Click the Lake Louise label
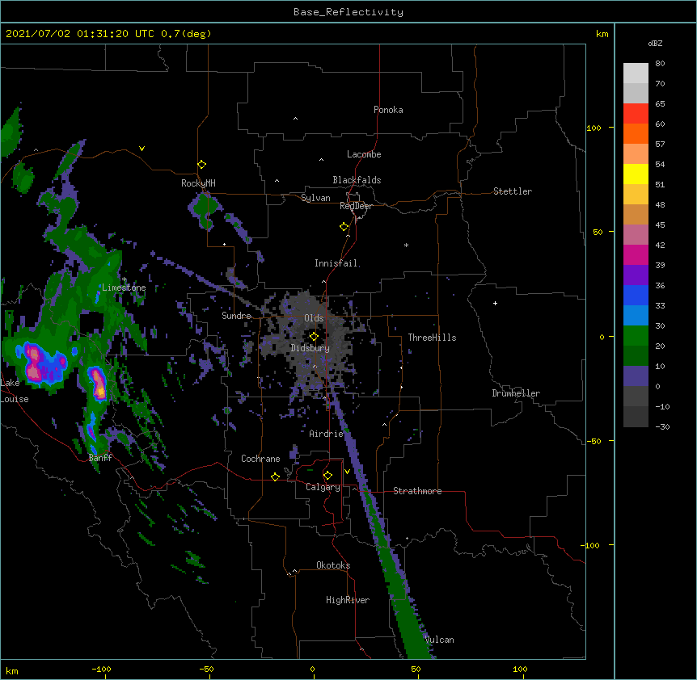Viewport: 697px width, 680px height. pos(13,391)
